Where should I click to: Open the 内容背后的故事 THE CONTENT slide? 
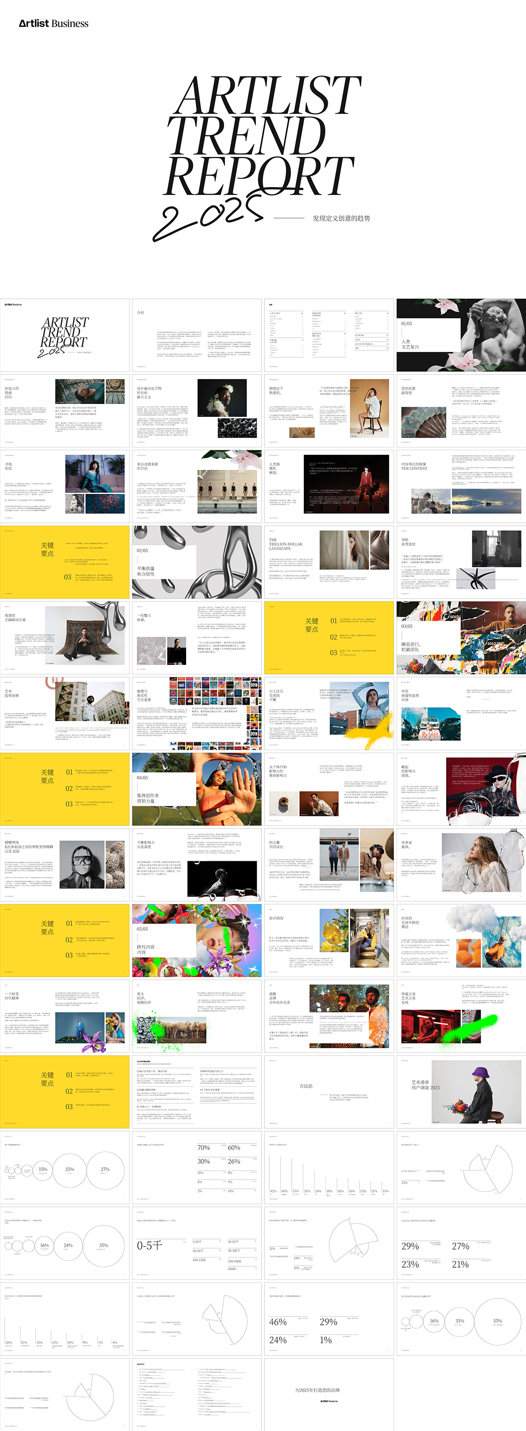point(461,486)
